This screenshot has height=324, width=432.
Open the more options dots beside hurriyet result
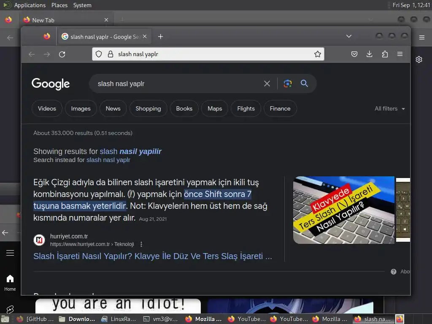141,244
